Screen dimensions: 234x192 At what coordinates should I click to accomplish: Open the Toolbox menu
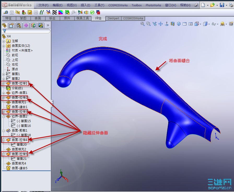137,5
